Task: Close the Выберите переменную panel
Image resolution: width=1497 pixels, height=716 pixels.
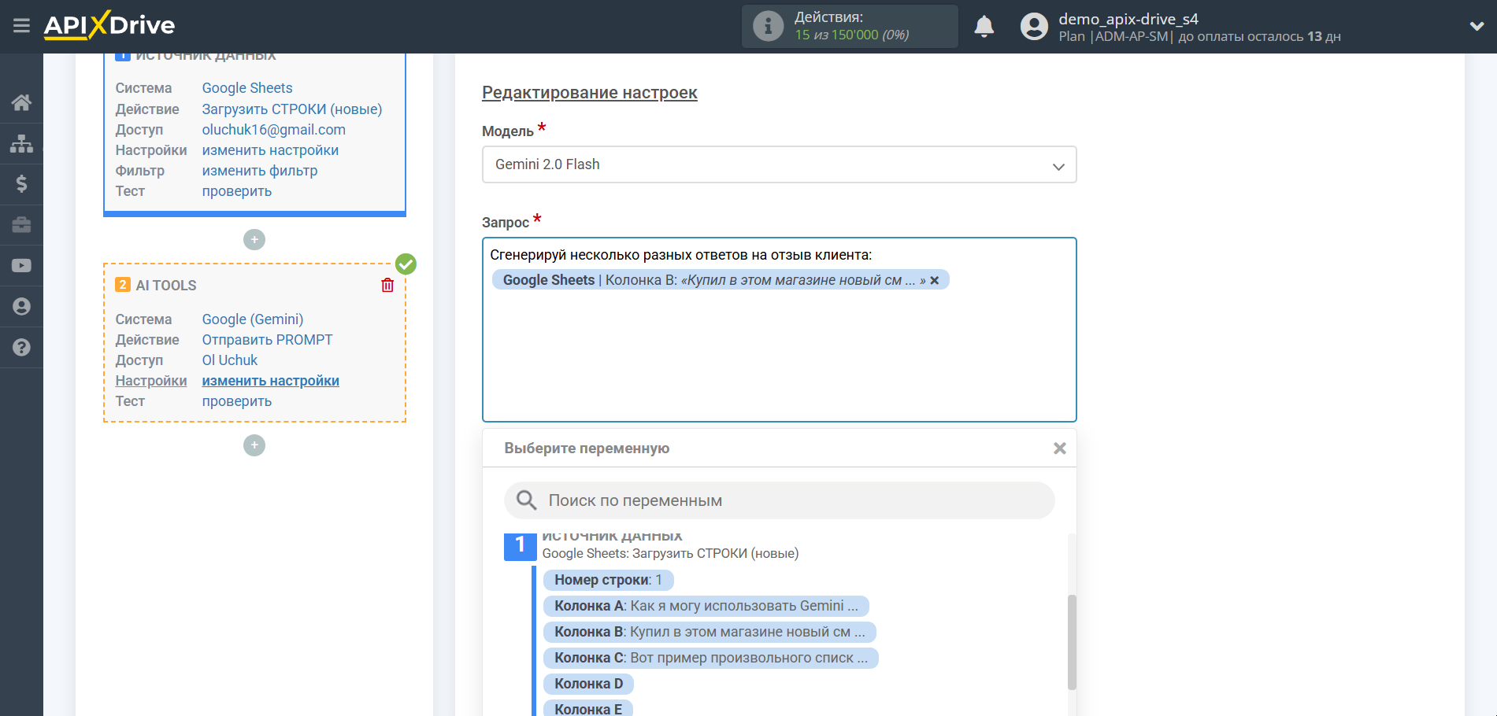Action: tap(1059, 448)
